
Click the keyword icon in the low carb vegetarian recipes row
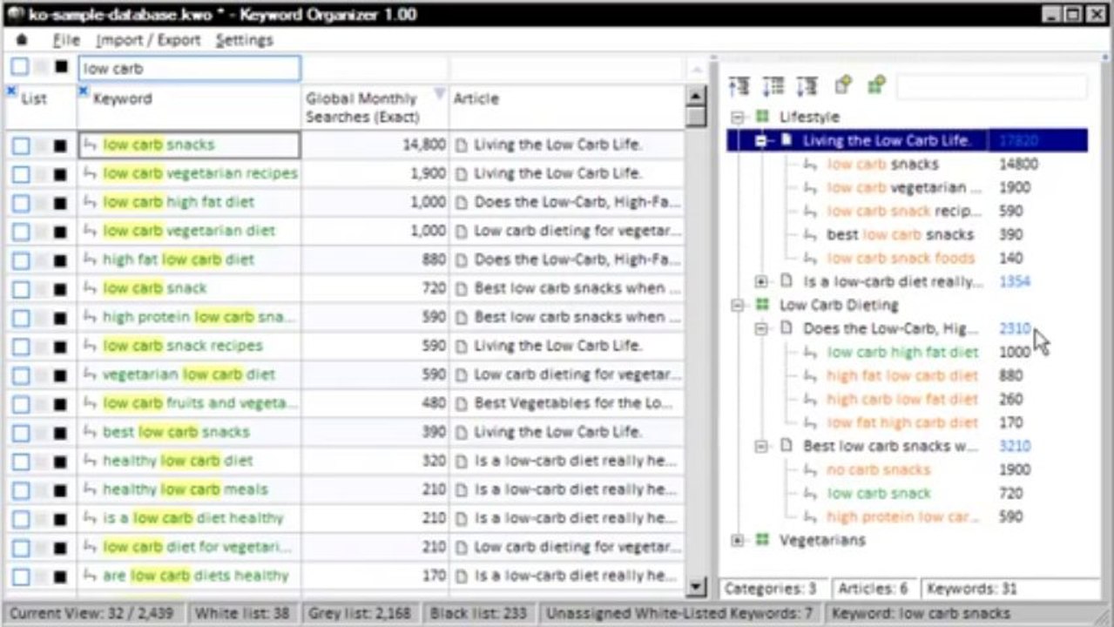[91, 173]
